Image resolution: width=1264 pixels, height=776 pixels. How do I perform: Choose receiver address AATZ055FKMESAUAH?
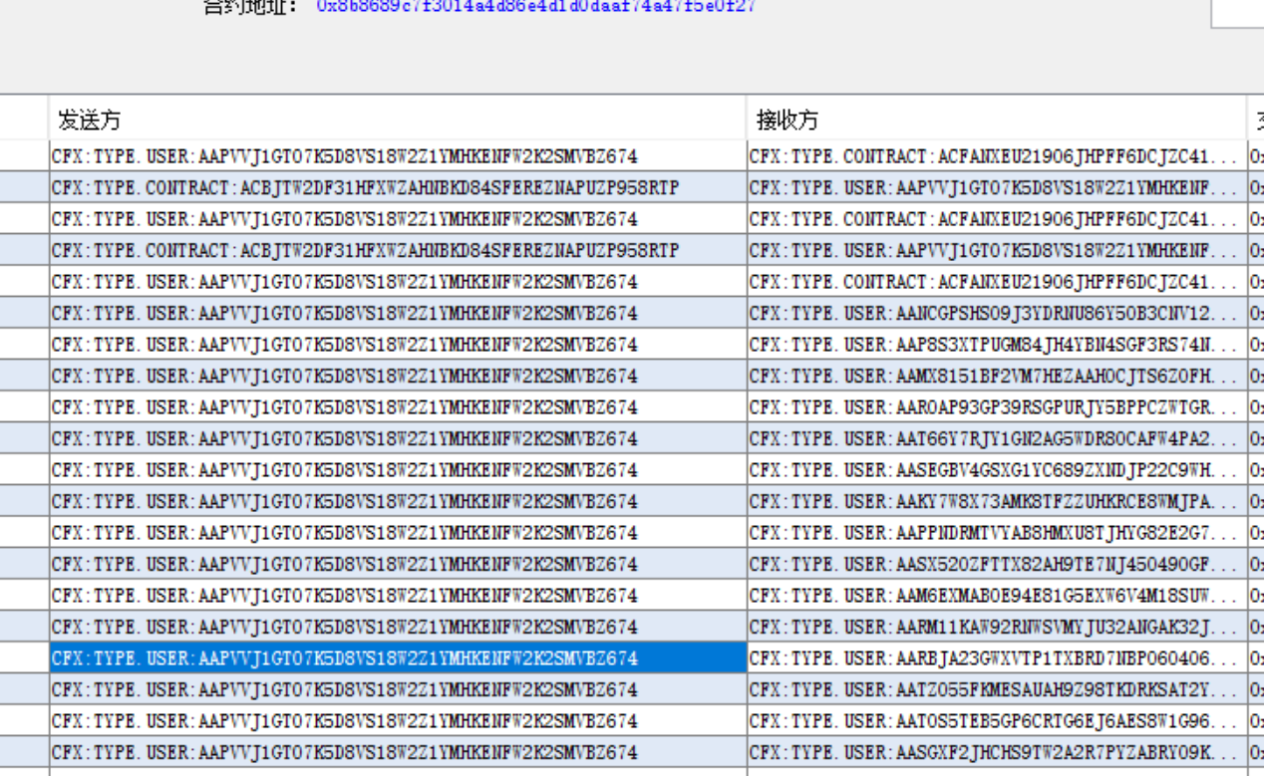tap(997, 689)
